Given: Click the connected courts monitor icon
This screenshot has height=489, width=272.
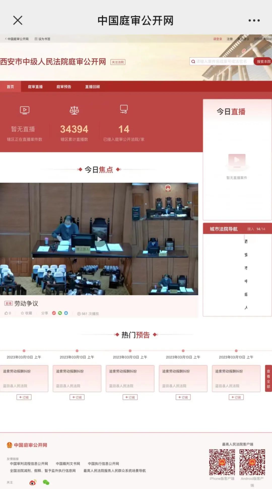Looking at the screenshot, I should pos(124,109).
